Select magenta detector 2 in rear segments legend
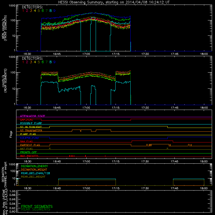 pyautogui.click(x=27, y=62)
